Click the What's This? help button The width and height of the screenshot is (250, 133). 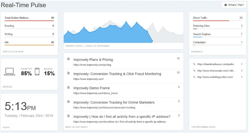click(x=234, y=5)
